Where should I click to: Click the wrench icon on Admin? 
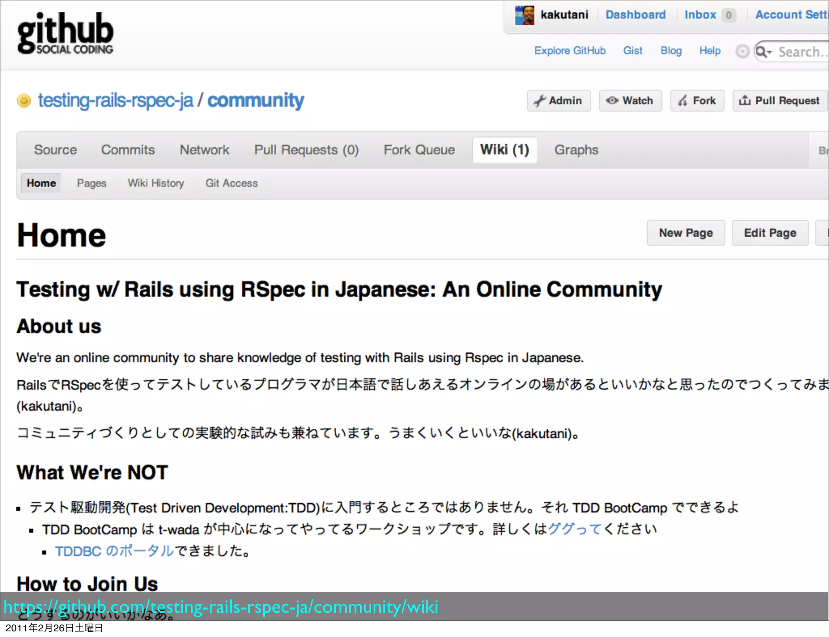pyautogui.click(x=540, y=101)
